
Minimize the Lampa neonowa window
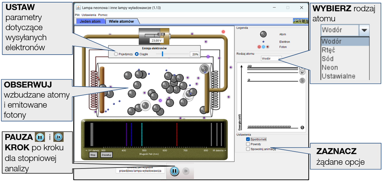274,8
